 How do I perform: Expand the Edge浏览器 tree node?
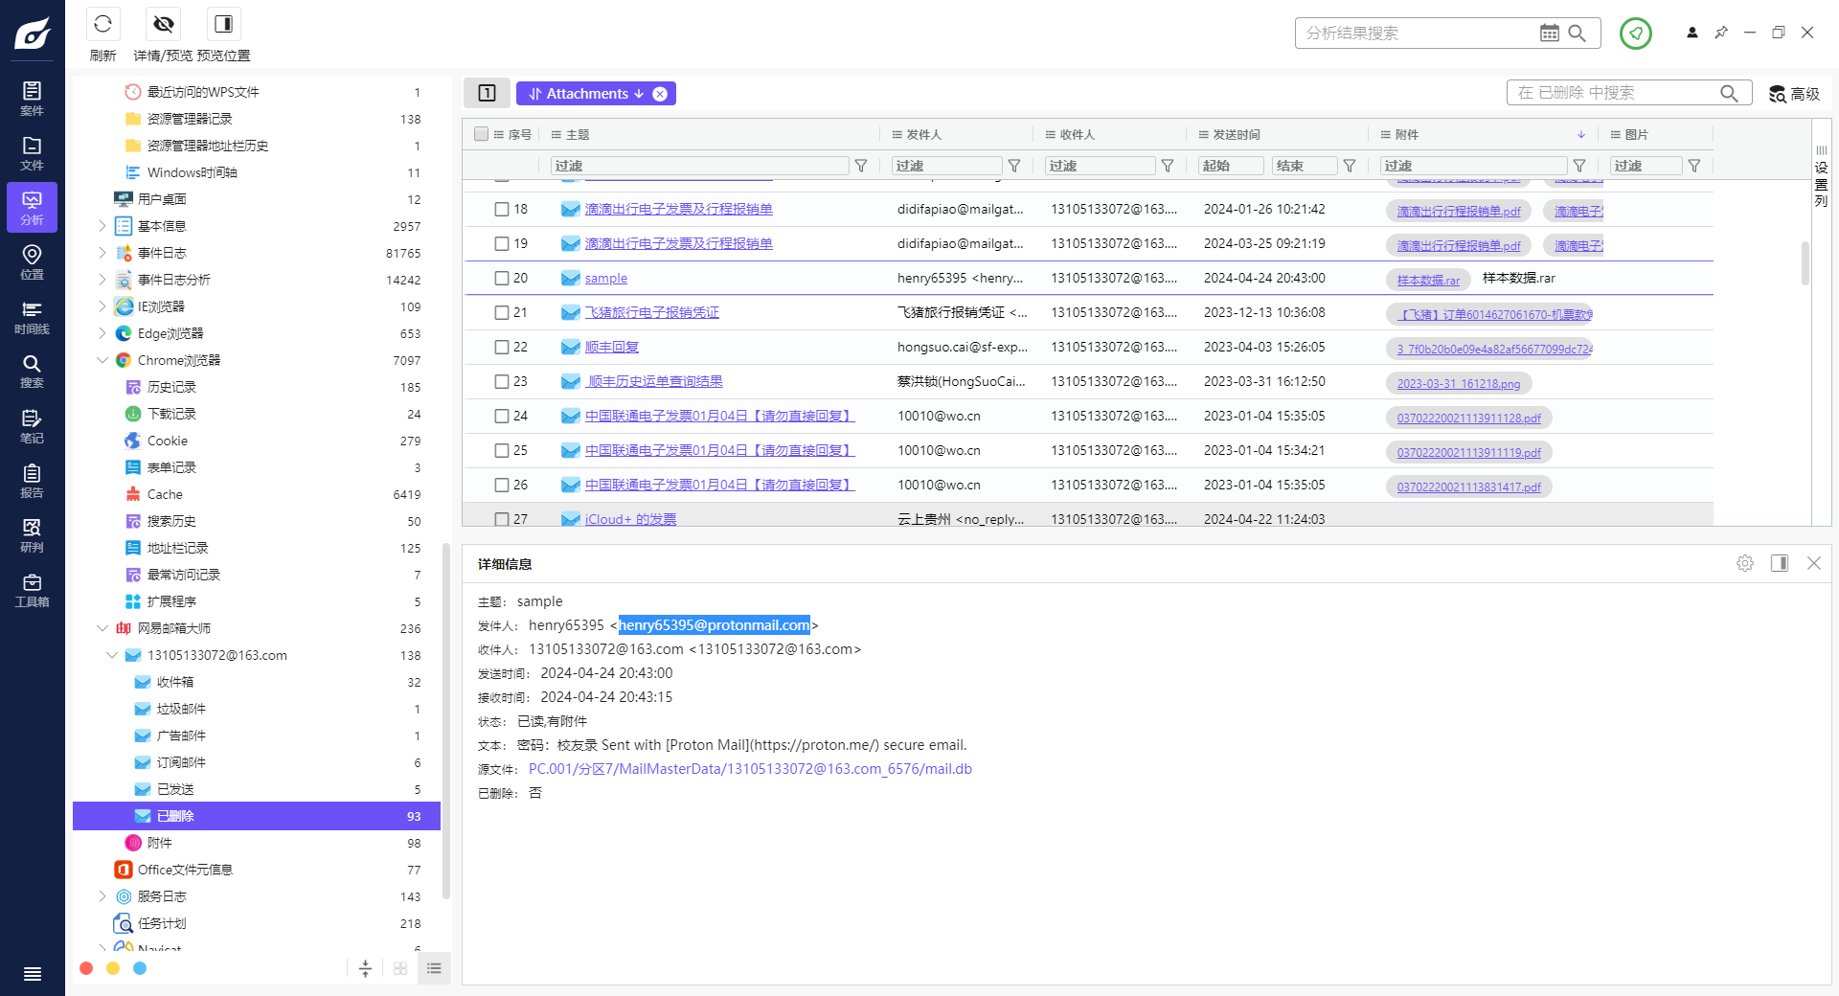(102, 334)
